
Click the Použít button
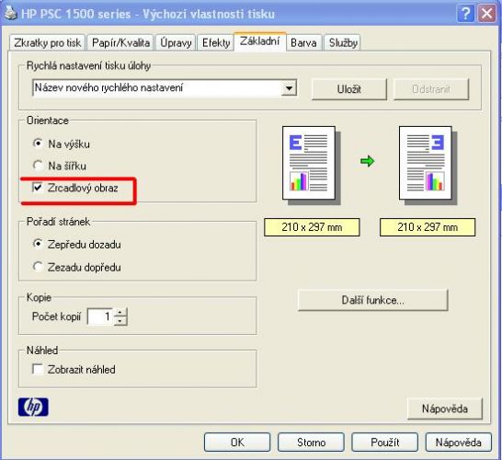click(x=385, y=443)
